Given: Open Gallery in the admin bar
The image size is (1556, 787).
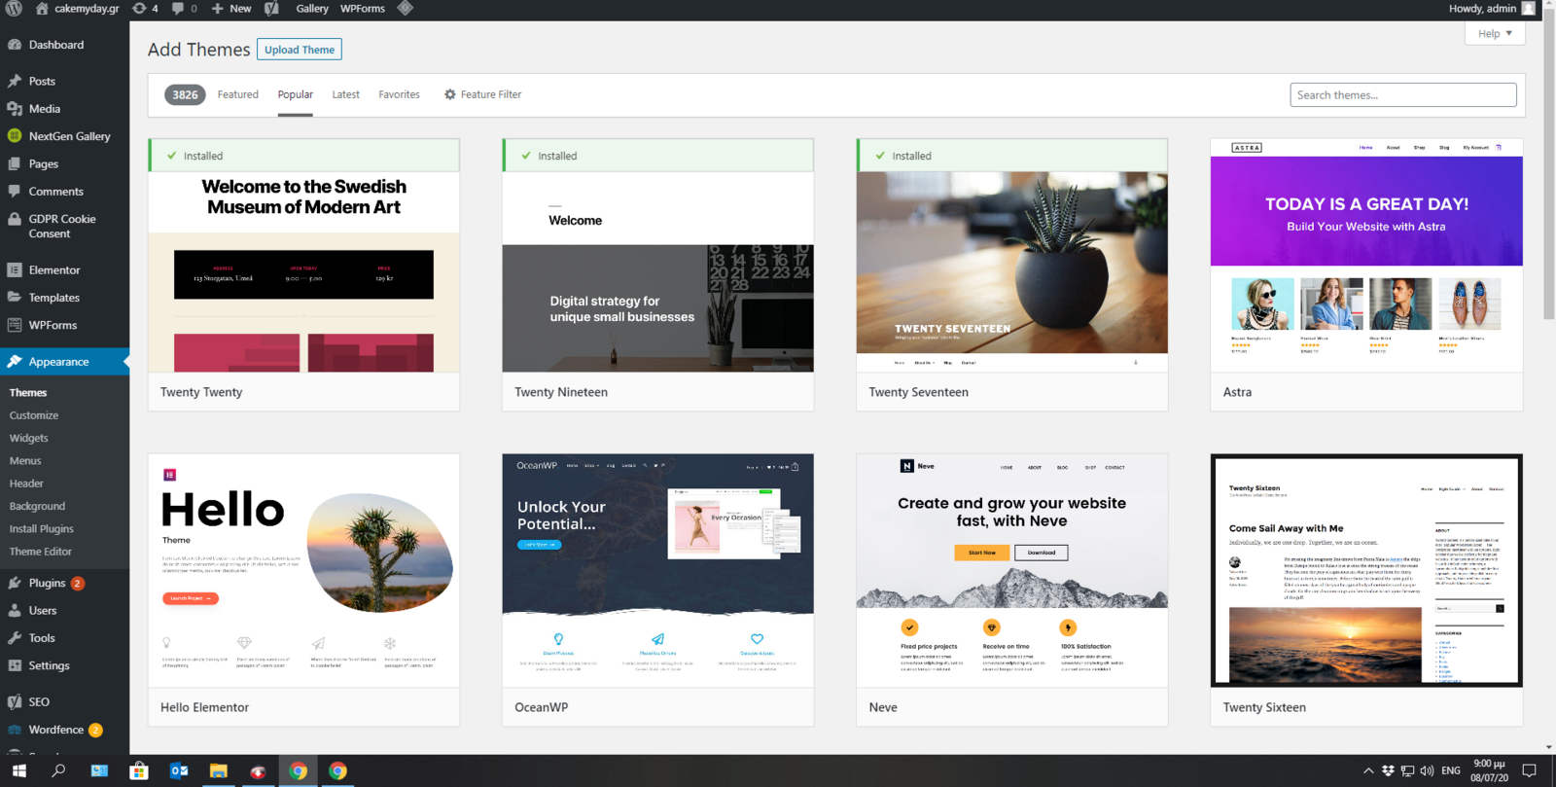Looking at the screenshot, I should coord(312,9).
